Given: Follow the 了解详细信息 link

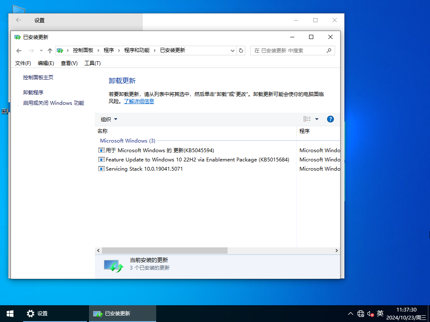Looking at the screenshot, I should point(139,101).
